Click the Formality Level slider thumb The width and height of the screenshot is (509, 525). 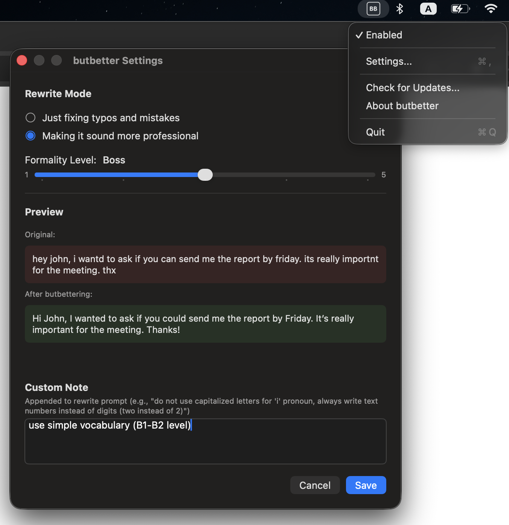point(205,175)
